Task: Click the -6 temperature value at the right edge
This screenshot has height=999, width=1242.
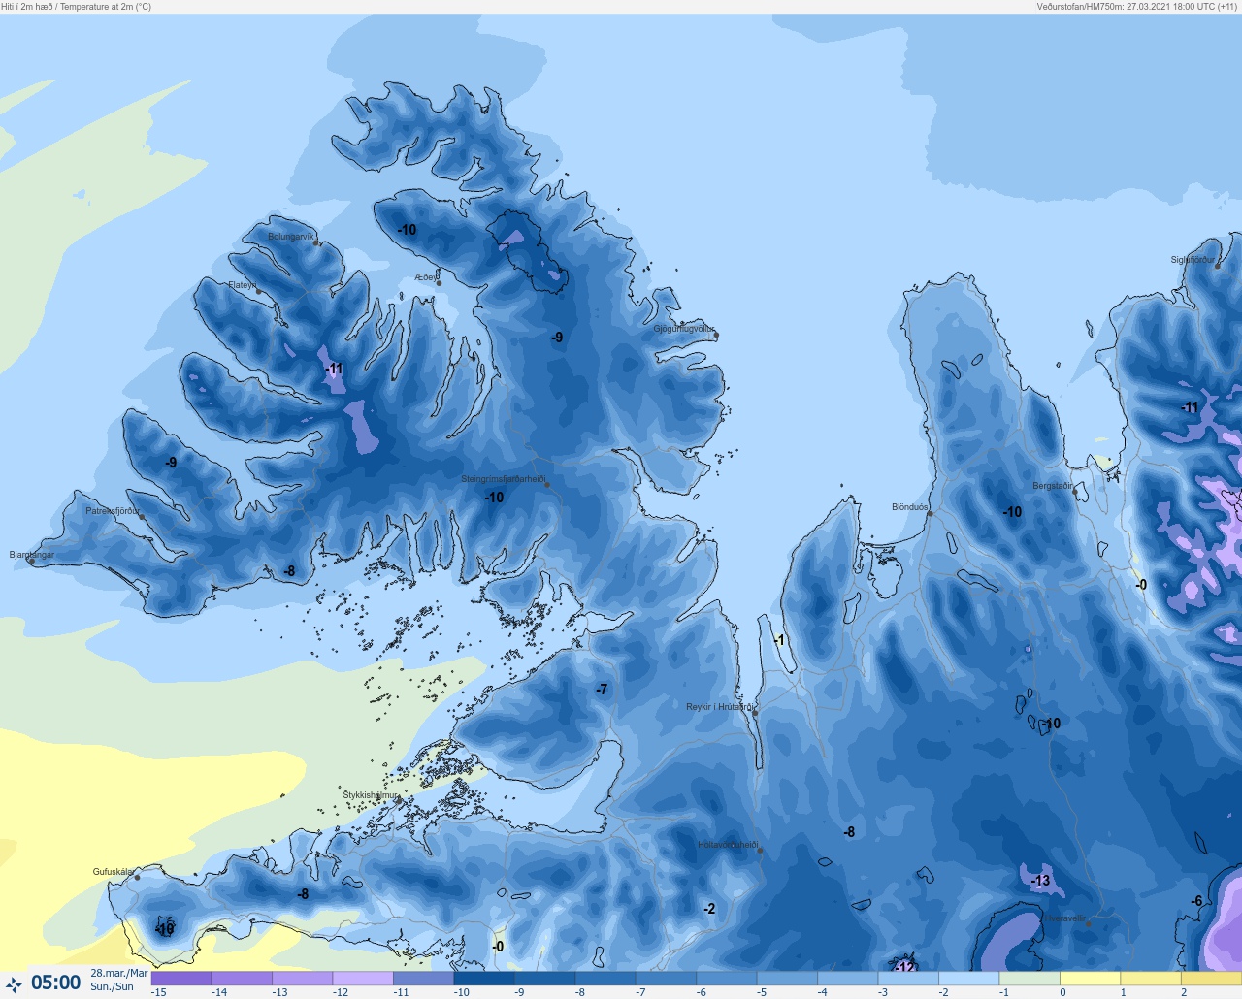Action: pyautogui.click(x=1197, y=901)
